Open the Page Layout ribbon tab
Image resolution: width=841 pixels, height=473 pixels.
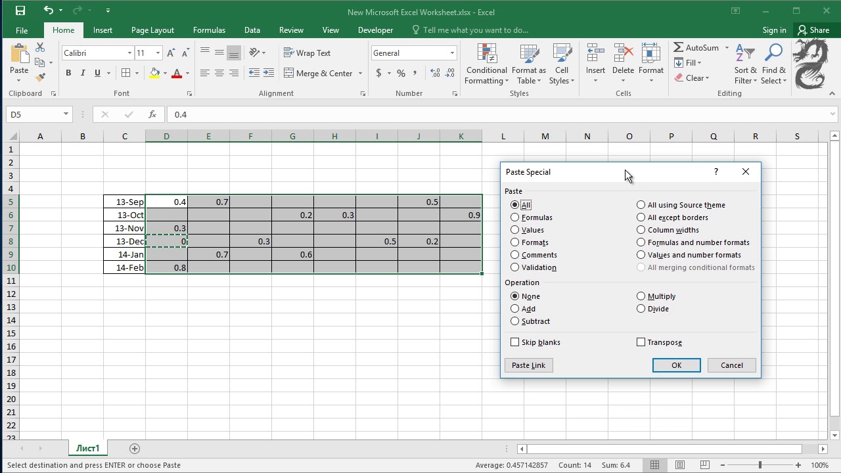pyautogui.click(x=152, y=30)
